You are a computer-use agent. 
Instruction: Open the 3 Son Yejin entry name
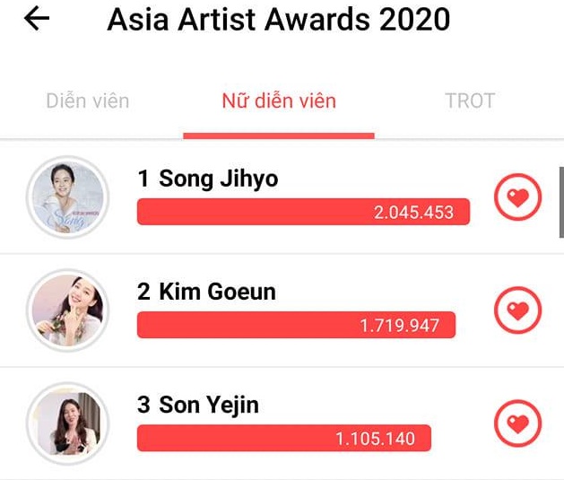[198, 405]
